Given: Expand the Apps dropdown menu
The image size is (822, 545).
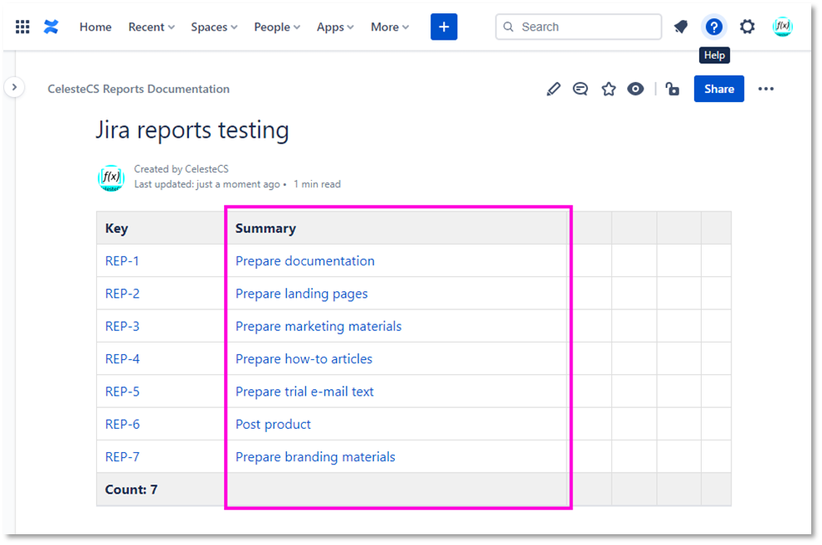Looking at the screenshot, I should pyautogui.click(x=335, y=27).
